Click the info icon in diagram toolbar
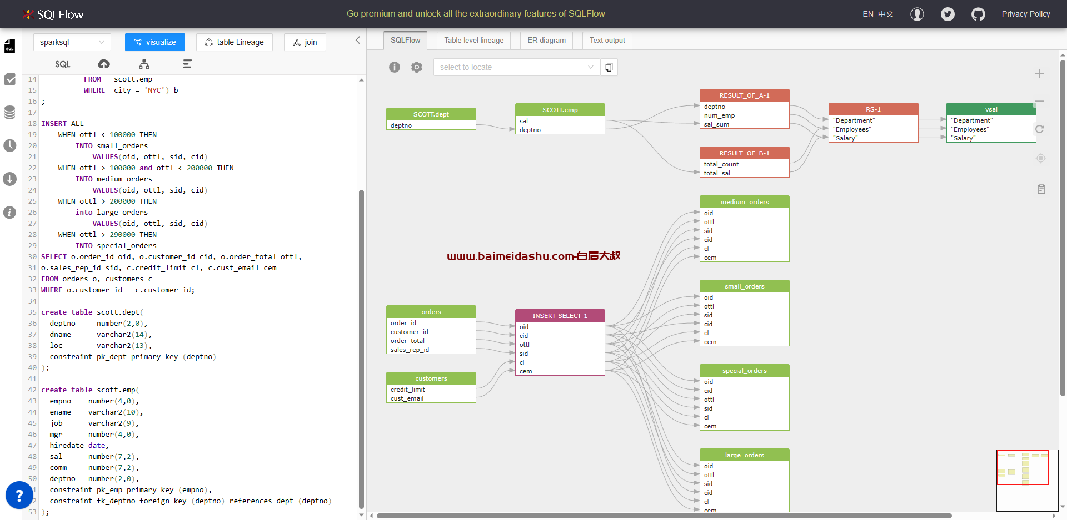 [x=395, y=67]
